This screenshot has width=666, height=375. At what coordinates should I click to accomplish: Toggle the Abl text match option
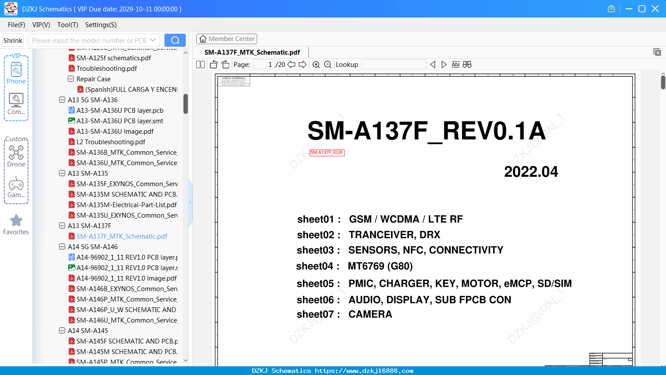[456, 65]
